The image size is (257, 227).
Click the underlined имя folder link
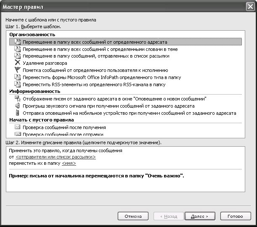point(69,164)
